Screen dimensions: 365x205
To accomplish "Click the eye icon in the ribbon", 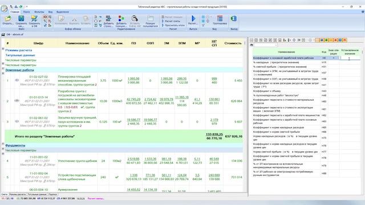I will (45, 17).
